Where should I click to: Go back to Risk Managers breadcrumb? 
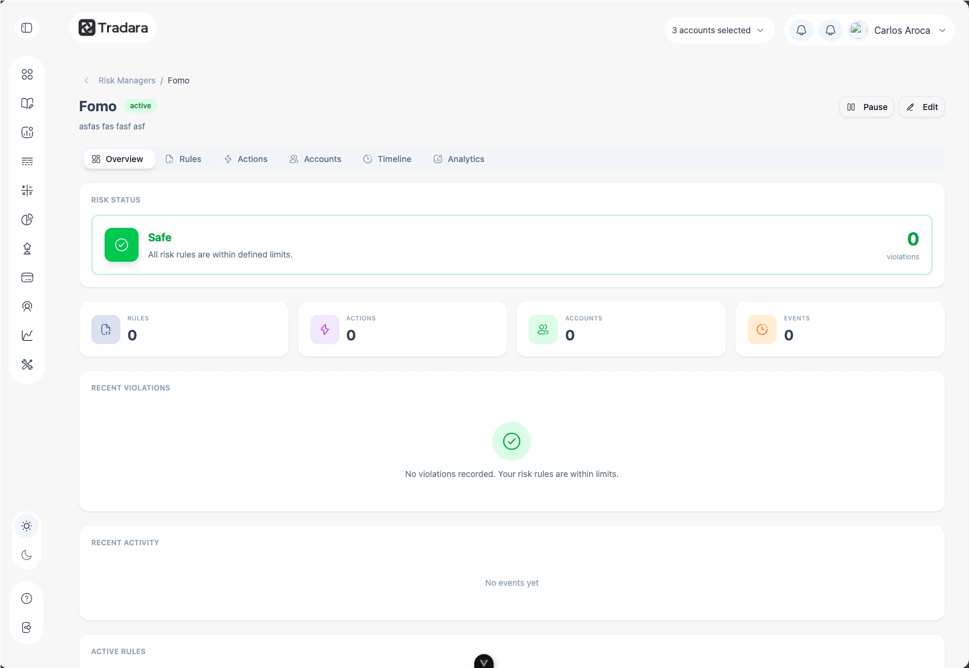coord(126,80)
